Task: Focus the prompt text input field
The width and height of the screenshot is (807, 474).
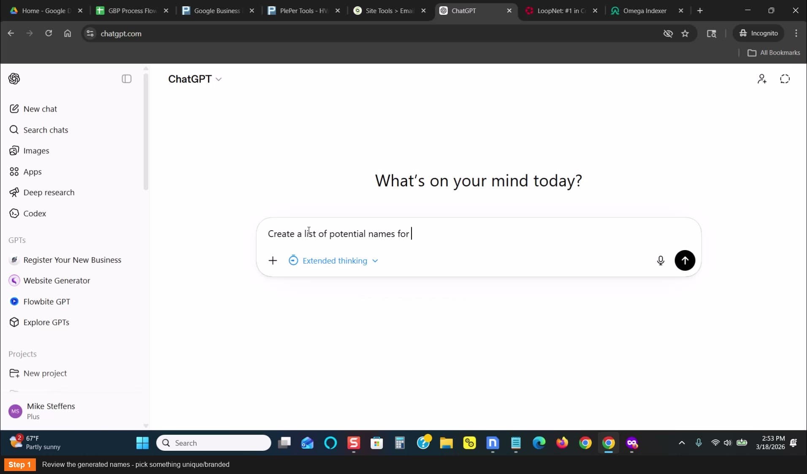Action: pyautogui.click(x=479, y=234)
